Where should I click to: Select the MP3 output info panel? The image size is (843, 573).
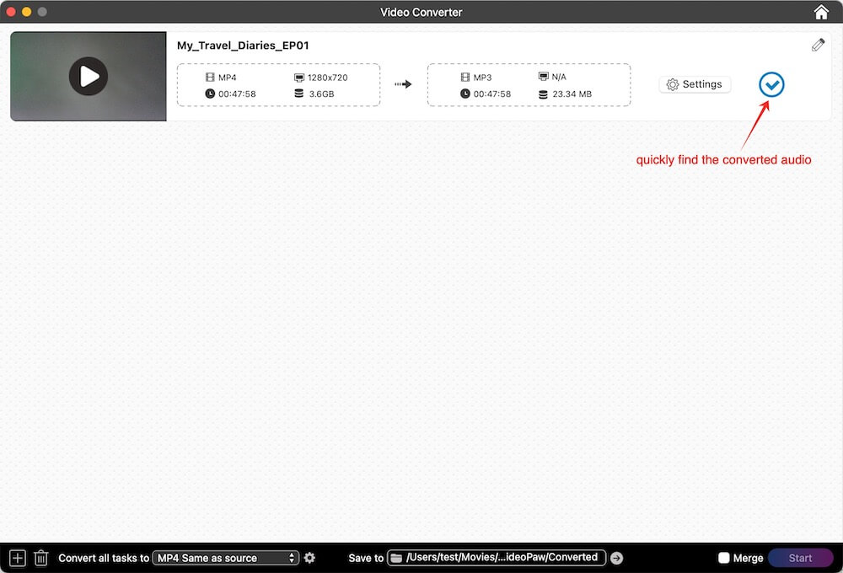point(529,84)
